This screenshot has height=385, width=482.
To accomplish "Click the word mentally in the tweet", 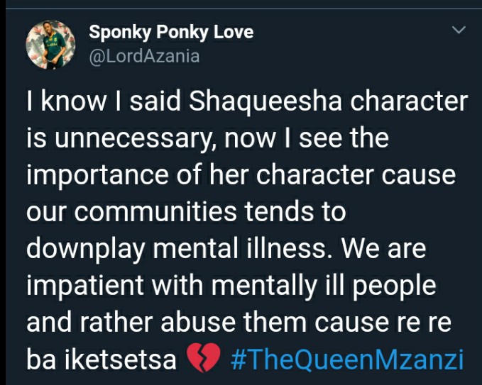I will [264, 286].
